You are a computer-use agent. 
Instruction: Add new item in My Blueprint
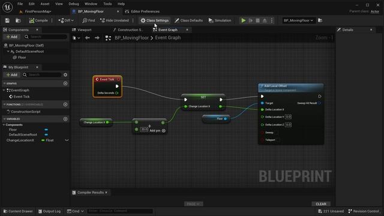(x=11, y=74)
